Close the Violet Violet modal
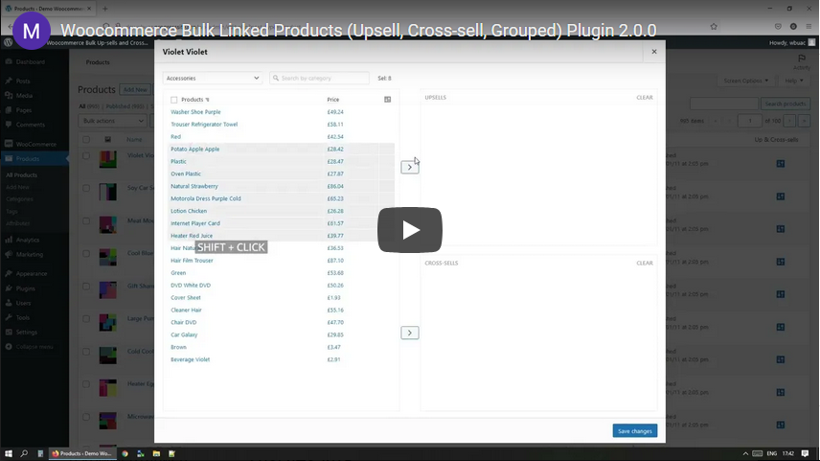Image resolution: width=820 pixels, height=461 pixels. [653, 52]
